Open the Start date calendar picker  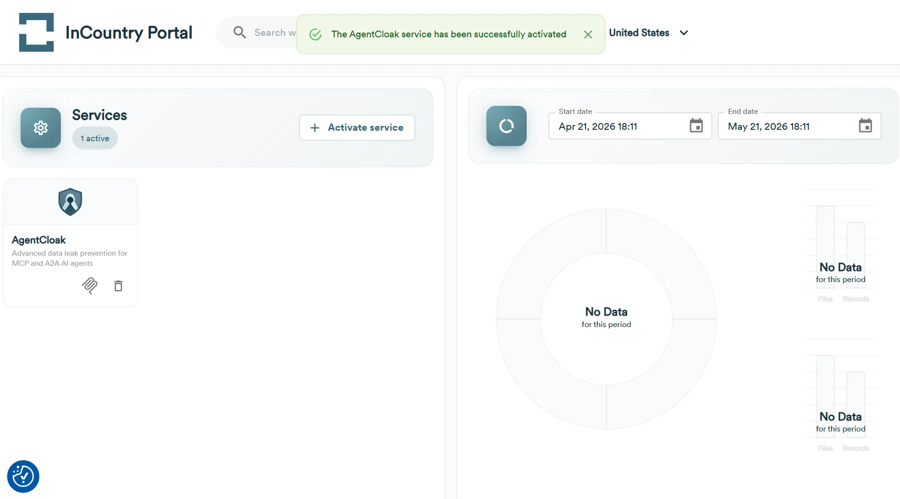(x=696, y=126)
